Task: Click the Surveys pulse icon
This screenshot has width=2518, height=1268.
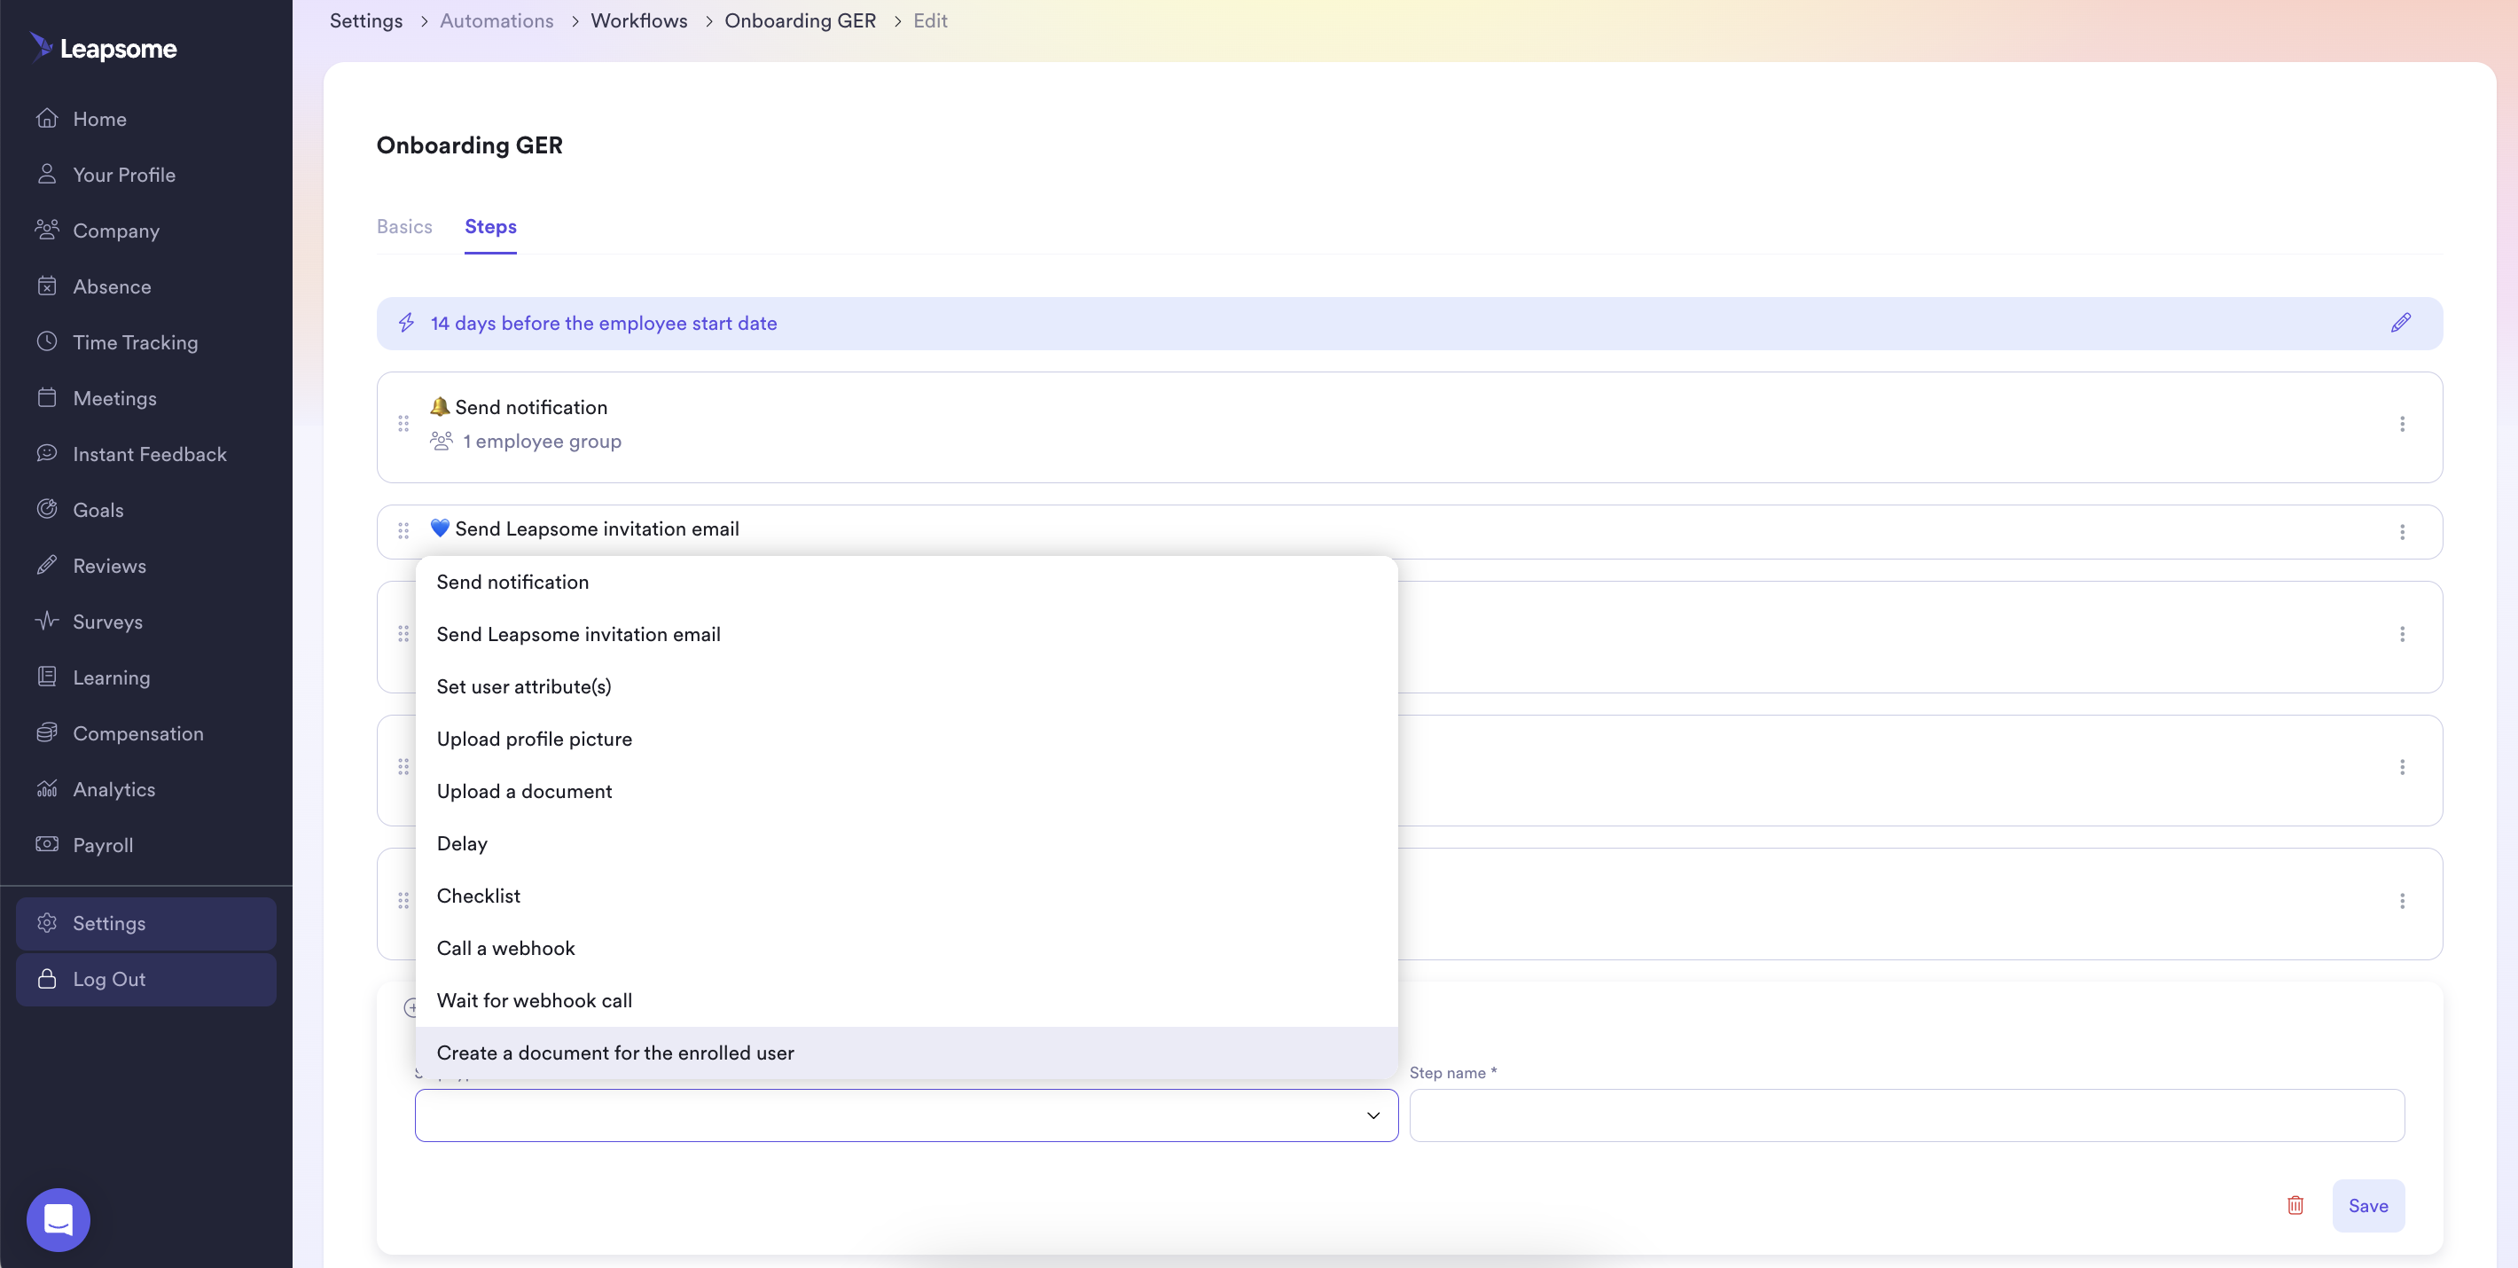Action: pyautogui.click(x=47, y=621)
